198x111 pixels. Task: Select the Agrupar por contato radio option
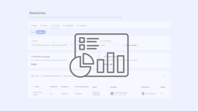(x=61, y=76)
